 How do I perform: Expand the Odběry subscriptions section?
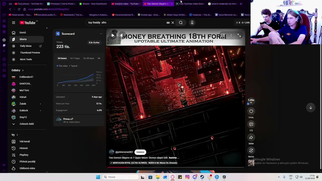coord(18,70)
